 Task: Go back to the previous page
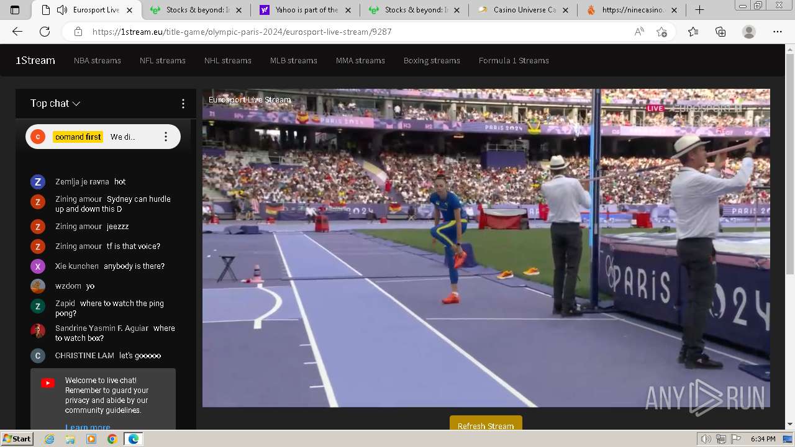[x=17, y=32]
